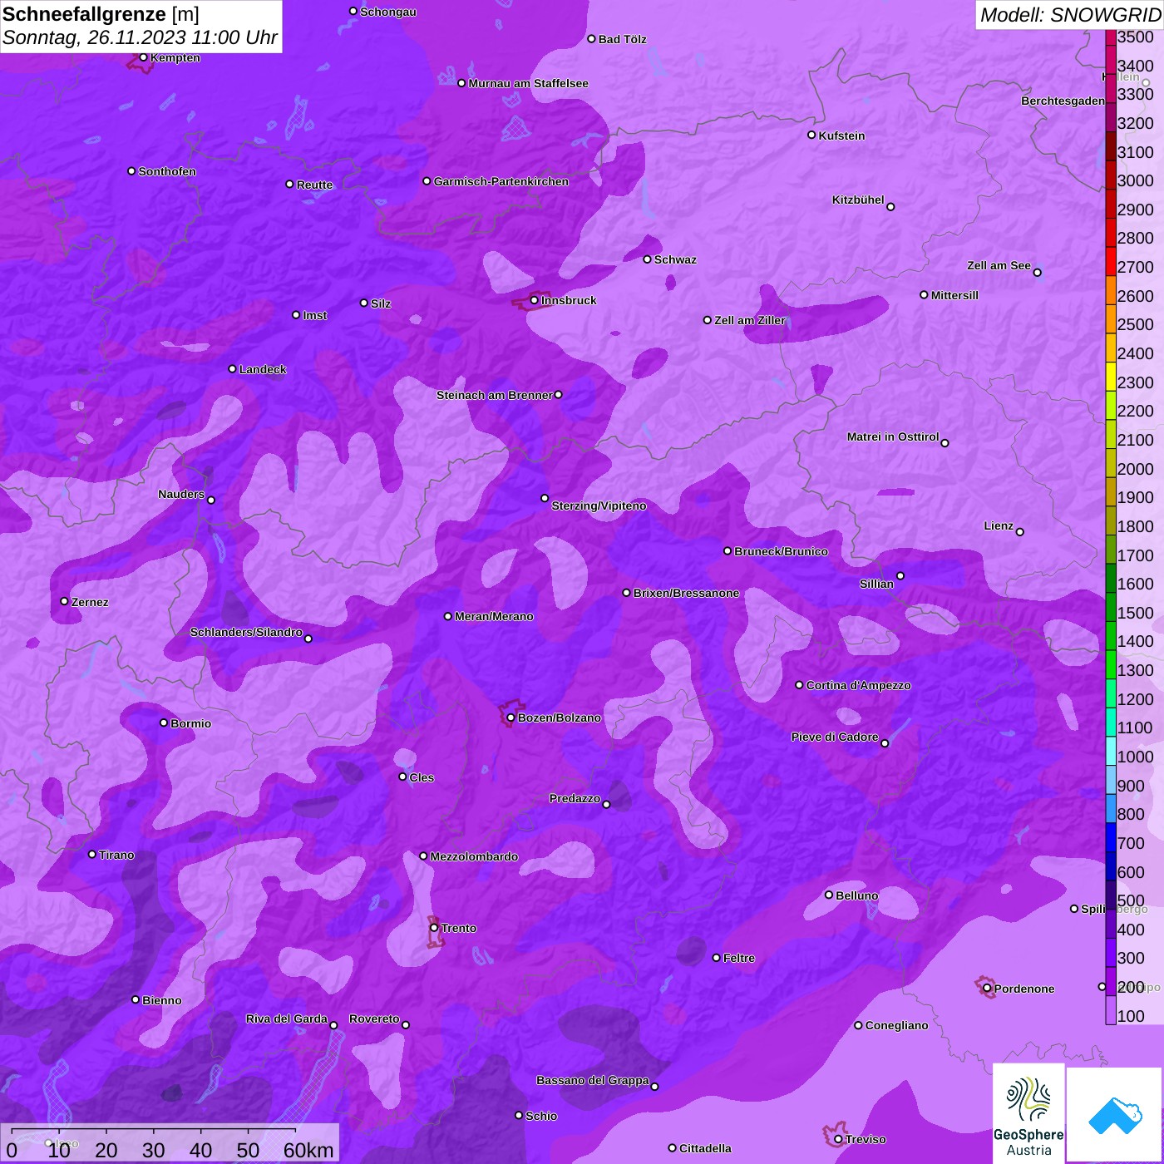Click the Zell am Ziller label
1164x1164 pixels.
750,320
